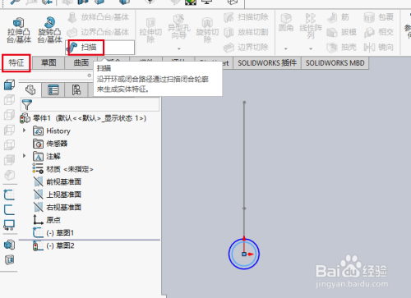Click shaded cube icon atop left sidebar

point(9,85)
